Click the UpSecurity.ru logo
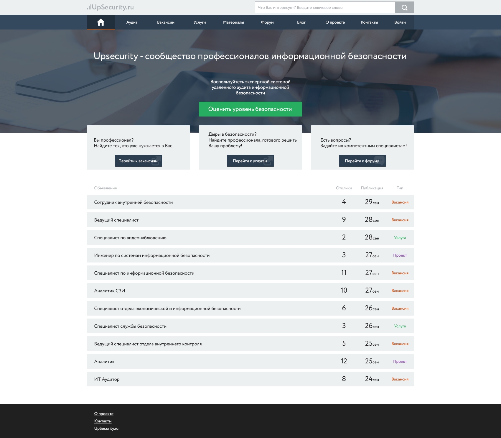The width and height of the screenshot is (501, 438). click(110, 7)
